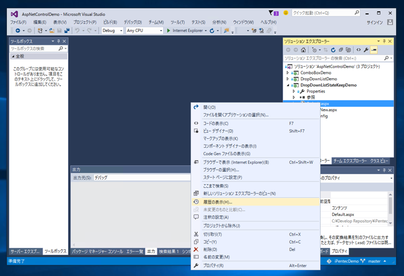Click the Open File folder icon

point(52,31)
